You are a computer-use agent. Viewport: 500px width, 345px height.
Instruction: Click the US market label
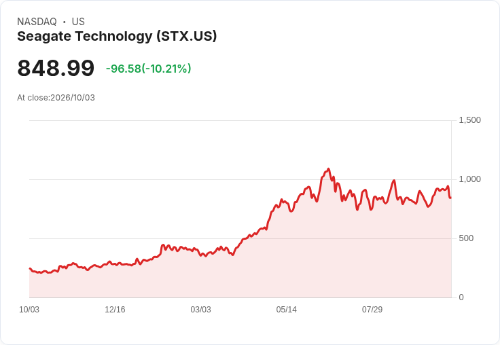pyautogui.click(x=78, y=22)
